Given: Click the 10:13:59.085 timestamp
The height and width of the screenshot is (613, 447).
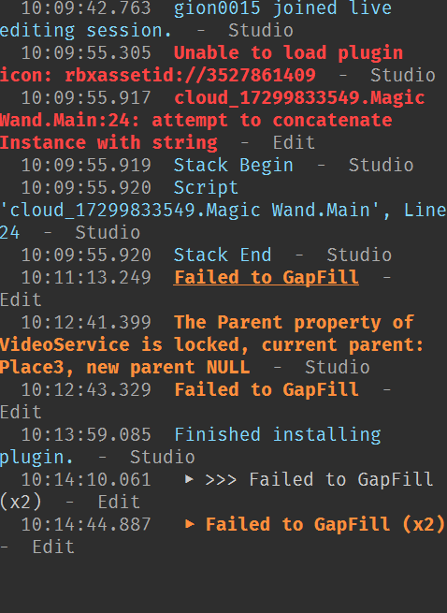Looking at the screenshot, I should tap(86, 435).
